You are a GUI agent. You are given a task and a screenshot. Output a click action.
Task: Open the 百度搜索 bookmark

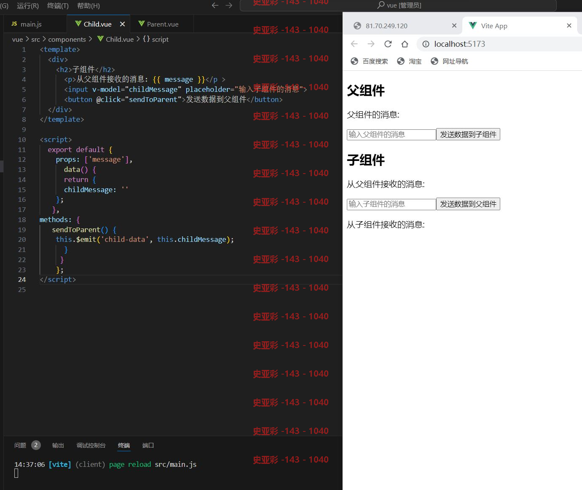(x=370, y=61)
